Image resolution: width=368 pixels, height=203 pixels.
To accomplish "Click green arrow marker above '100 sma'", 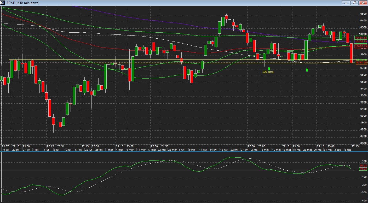I will 269,68.
